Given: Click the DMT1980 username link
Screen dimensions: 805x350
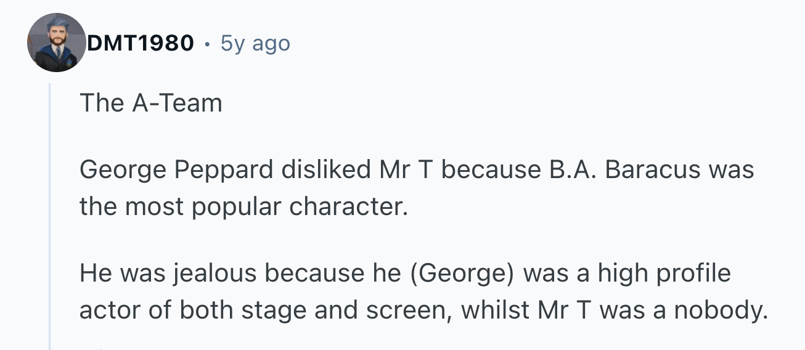Looking at the screenshot, I should (141, 43).
